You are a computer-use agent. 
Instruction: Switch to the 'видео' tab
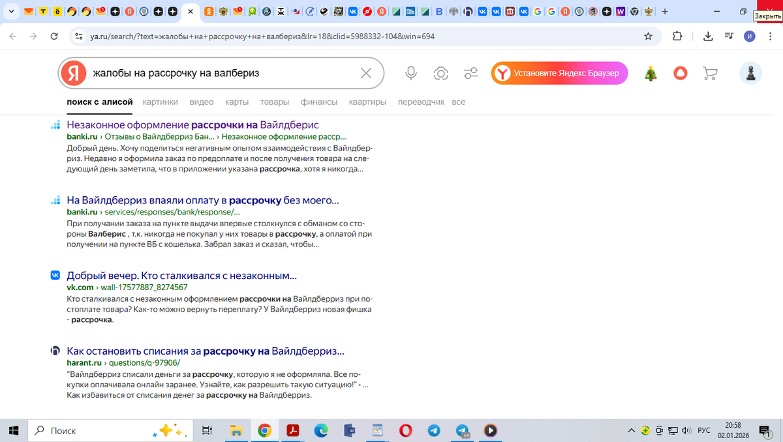click(x=202, y=102)
